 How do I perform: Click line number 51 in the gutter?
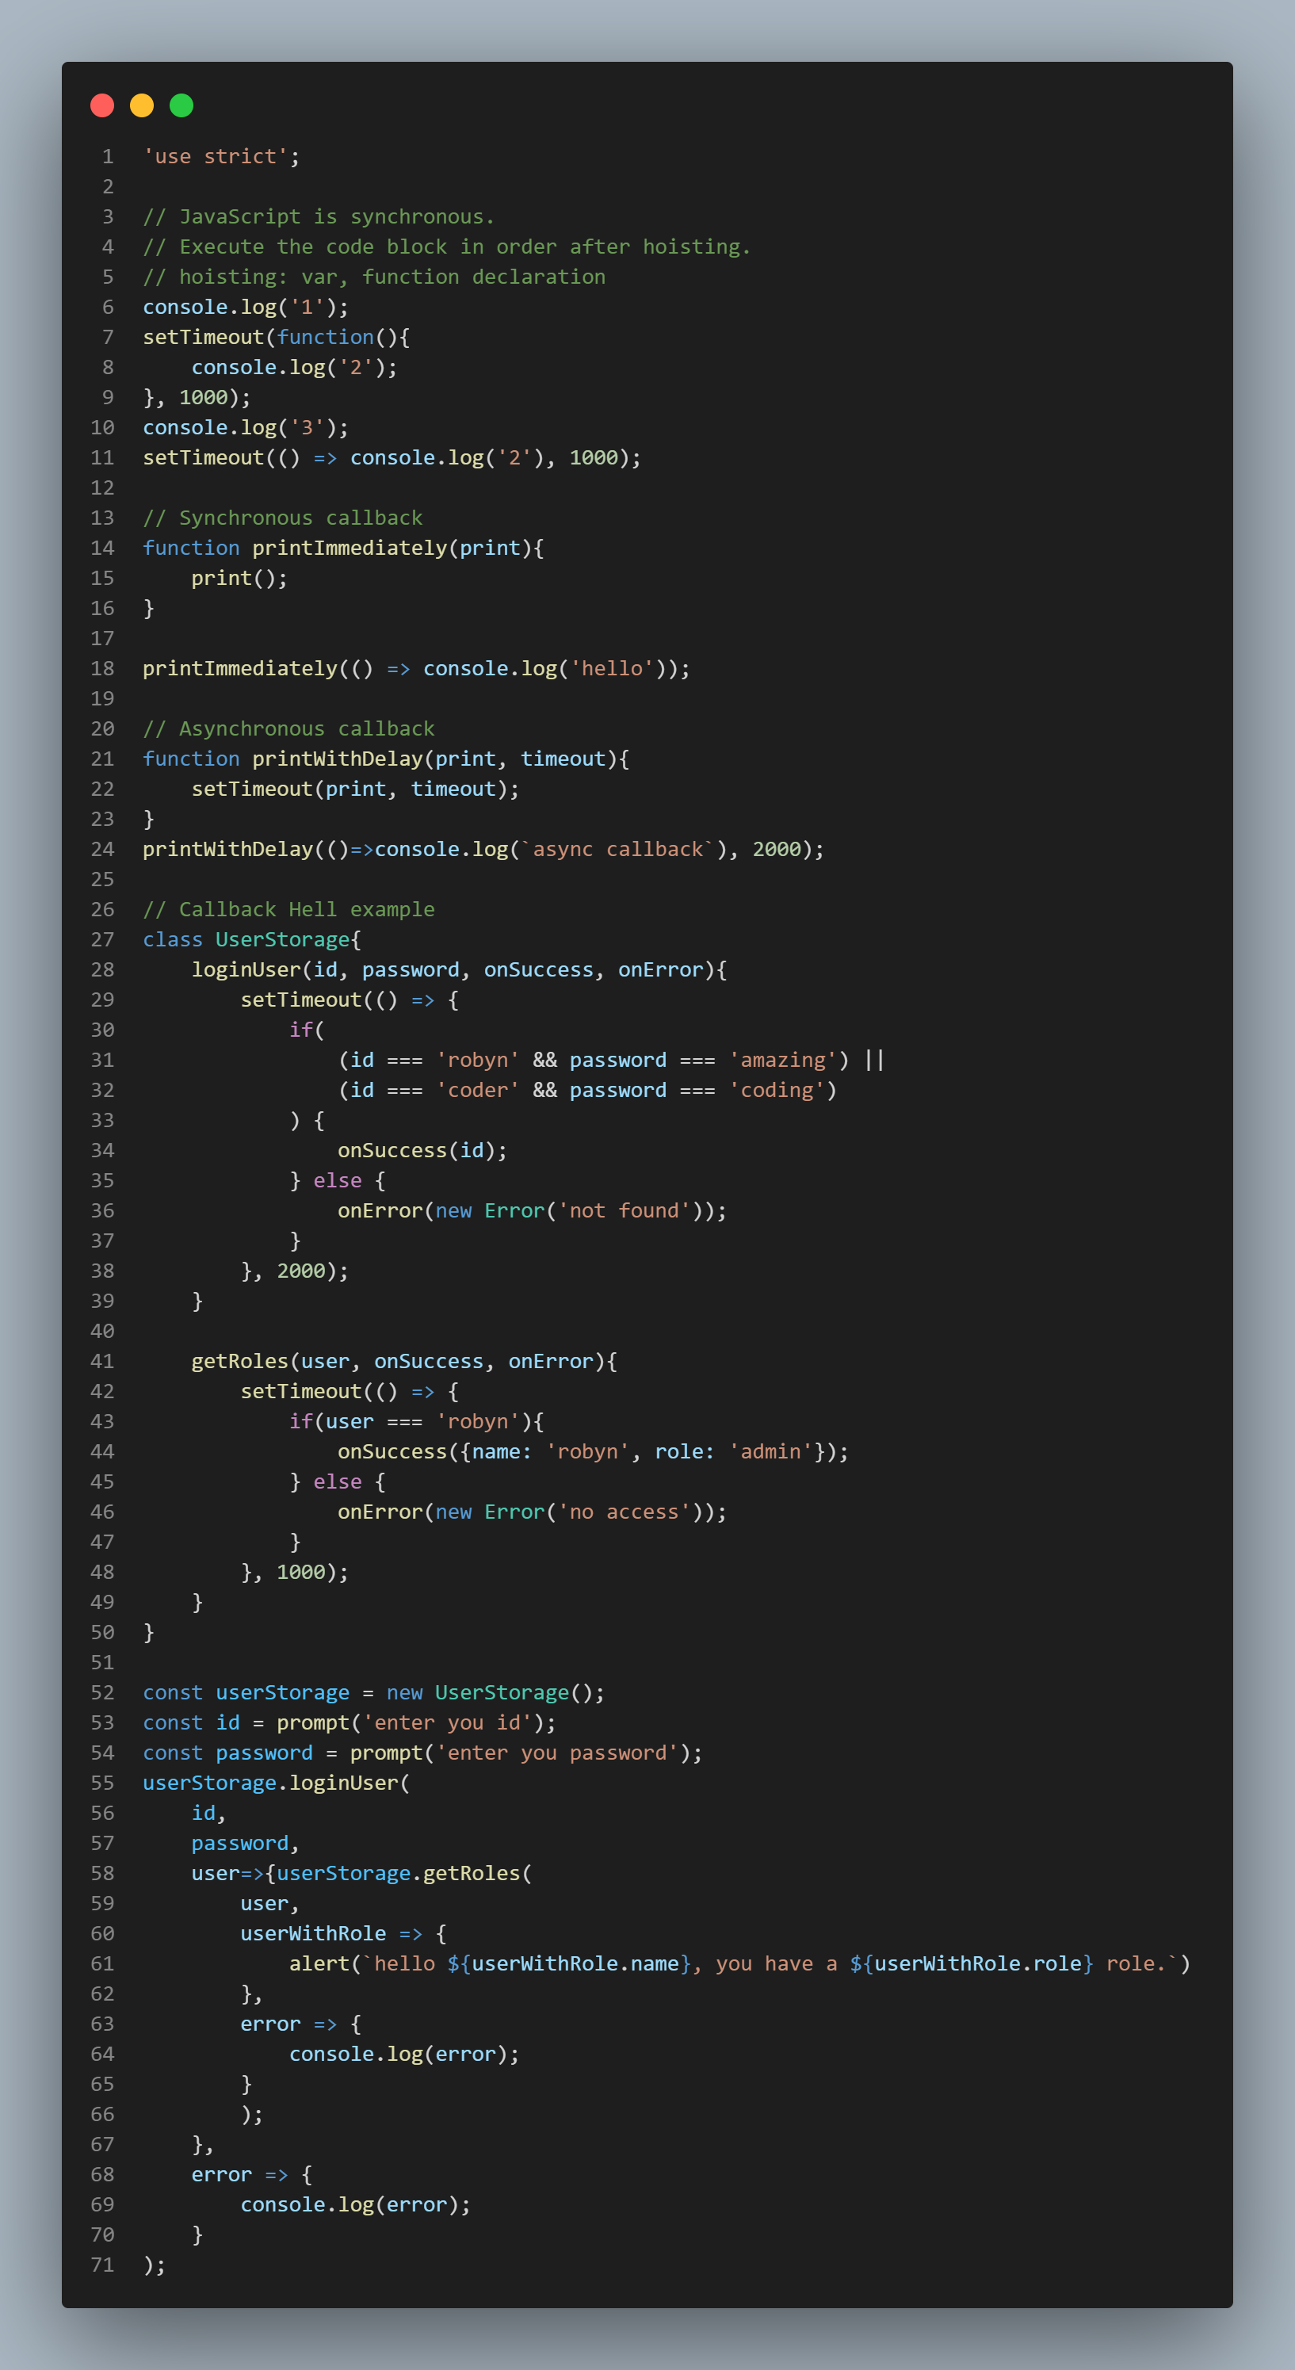102,1662
